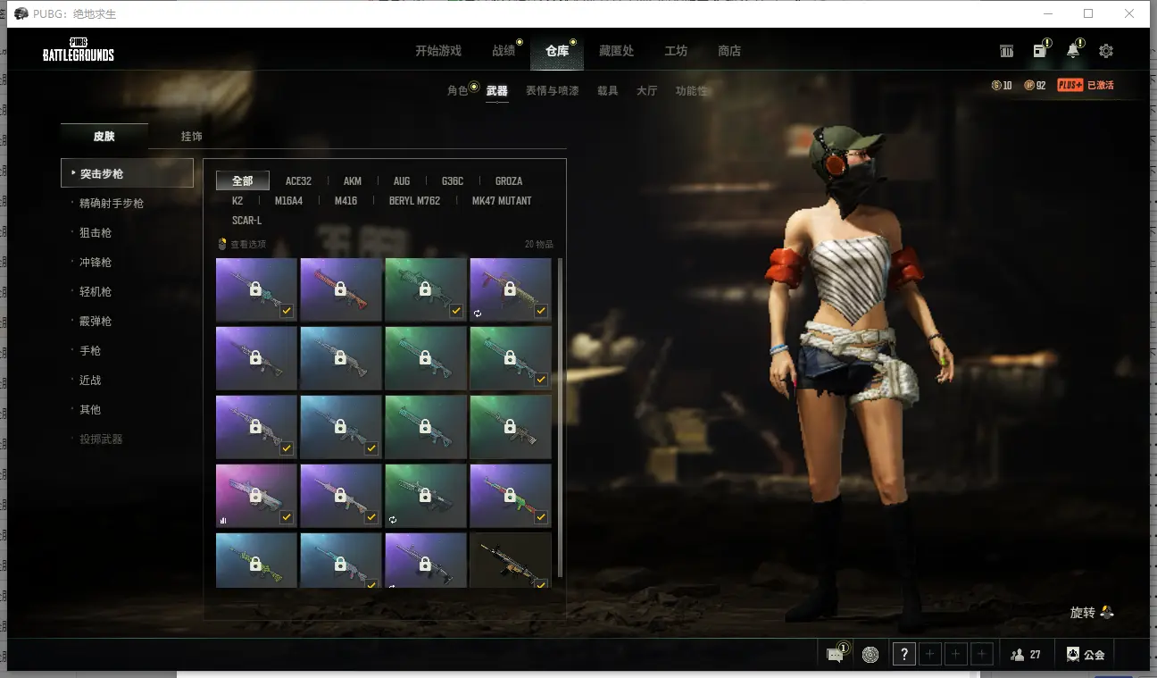Image resolution: width=1157 pixels, height=678 pixels.
Task: Click the last plus team slot
Action: pos(982,655)
